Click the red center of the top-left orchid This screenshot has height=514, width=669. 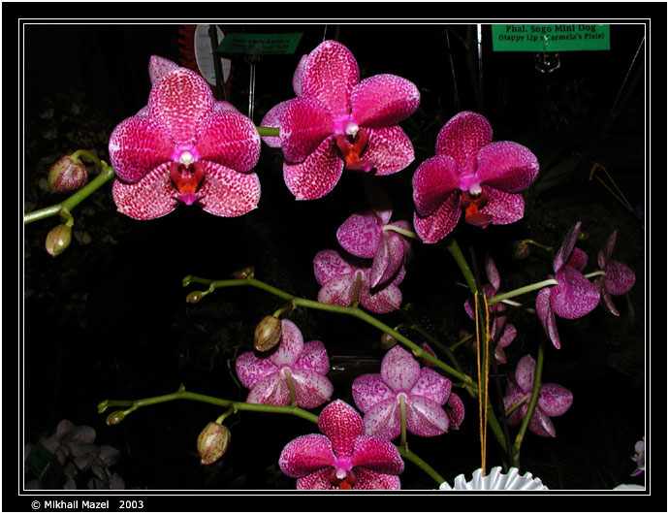point(185,177)
